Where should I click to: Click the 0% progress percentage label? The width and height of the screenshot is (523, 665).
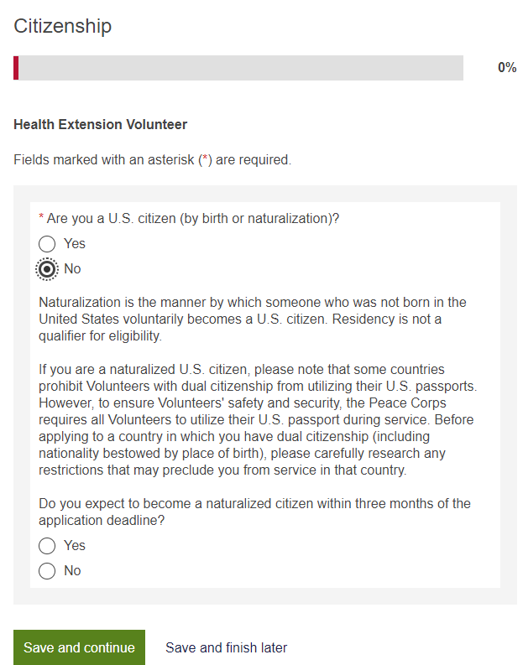506,68
